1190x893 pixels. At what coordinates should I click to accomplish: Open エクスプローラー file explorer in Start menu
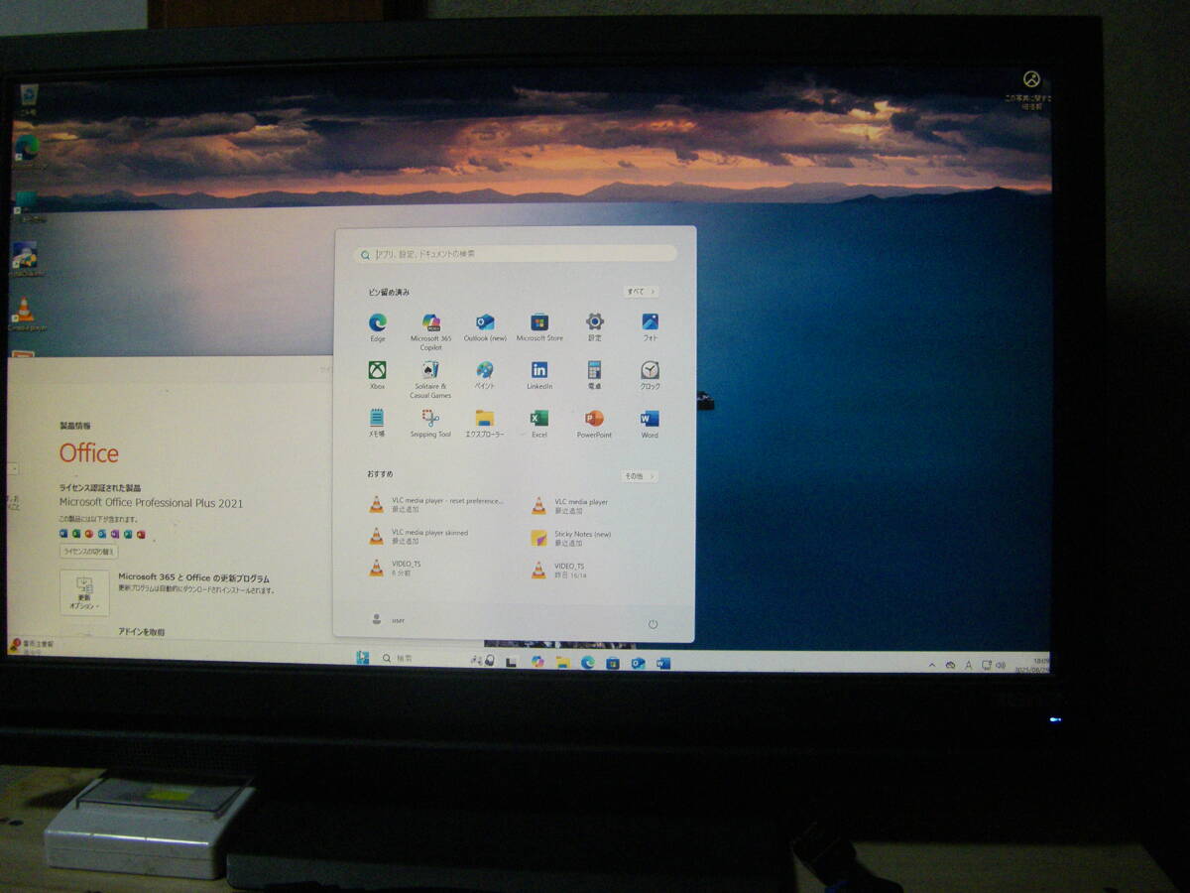485,423
